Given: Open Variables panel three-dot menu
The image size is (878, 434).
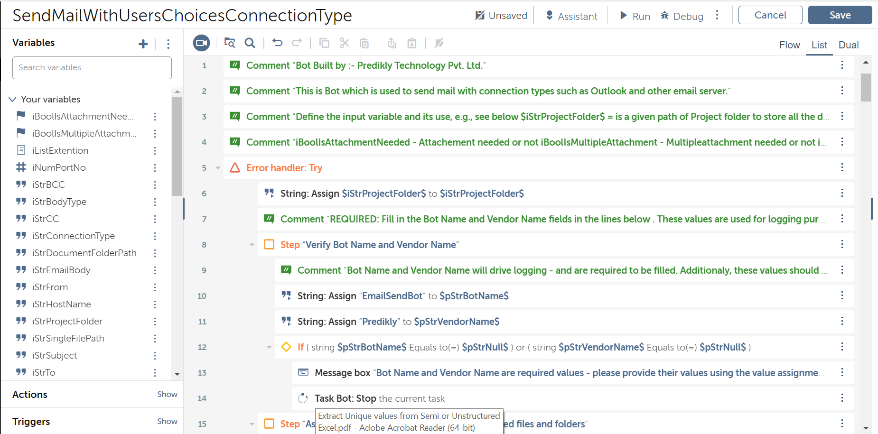Looking at the screenshot, I should coord(168,44).
